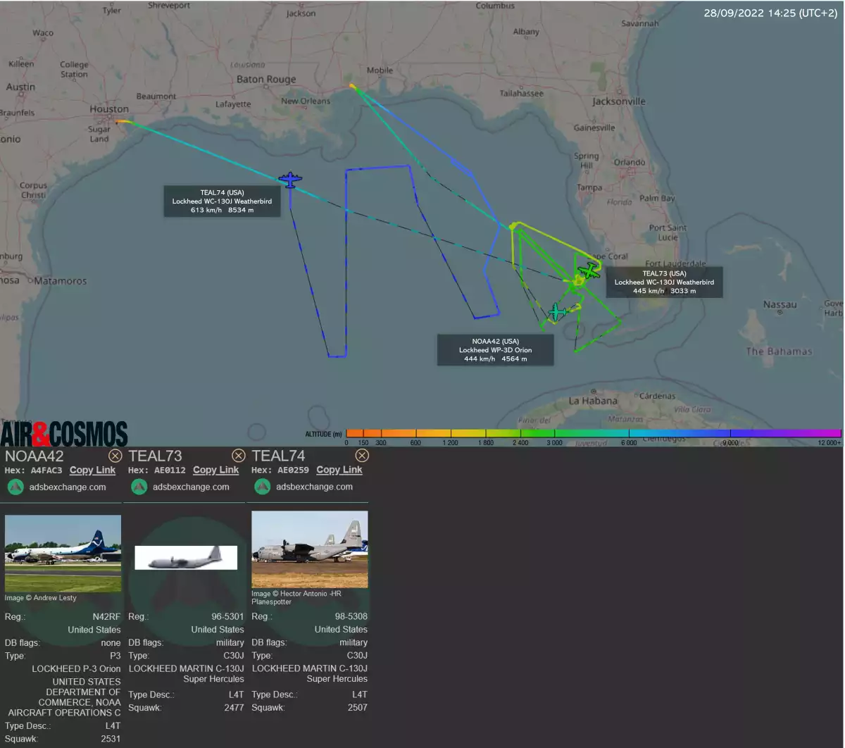The image size is (845, 748).
Task: Open the NOAA42 aircraft photo
Action: (63, 553)
